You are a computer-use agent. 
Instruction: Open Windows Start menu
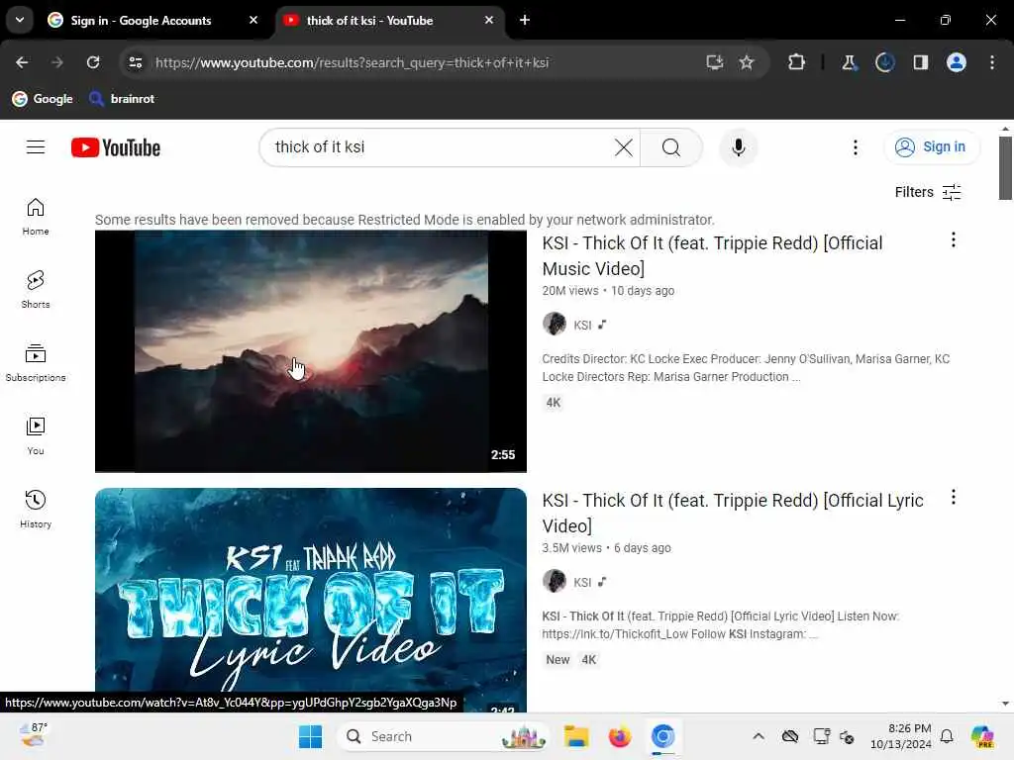[310, 736]
